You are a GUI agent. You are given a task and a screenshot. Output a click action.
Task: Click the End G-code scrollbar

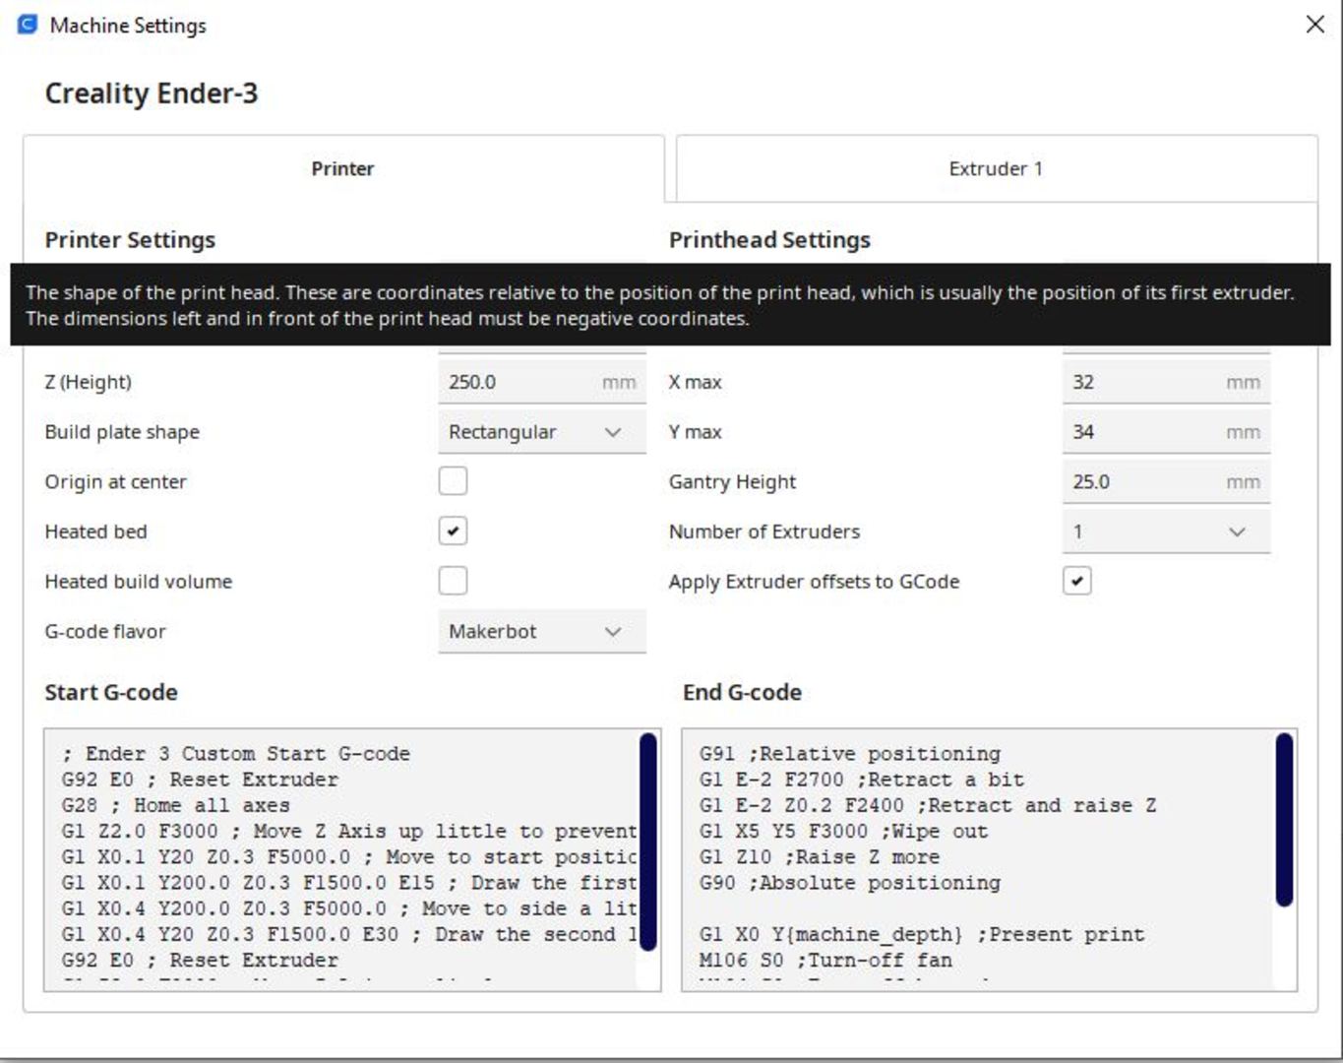coord(1284,819)
